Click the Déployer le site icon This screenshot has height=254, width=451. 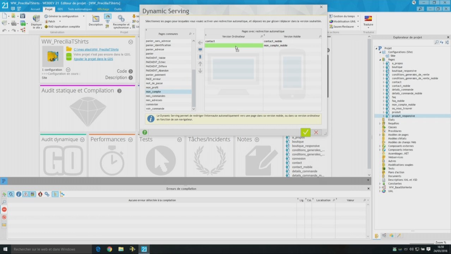pyautogui.click(x=36, y=18)
